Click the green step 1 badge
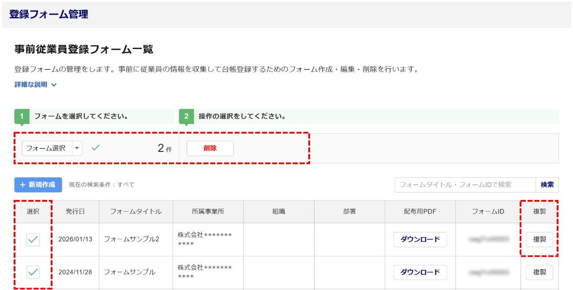Screen dimensions: 573x290 coord(22,117)
